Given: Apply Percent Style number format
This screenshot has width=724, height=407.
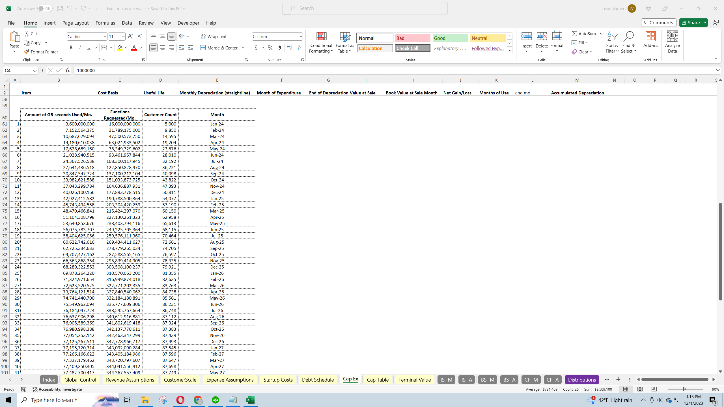Looking at the screenshot, I should click(271, 48).
